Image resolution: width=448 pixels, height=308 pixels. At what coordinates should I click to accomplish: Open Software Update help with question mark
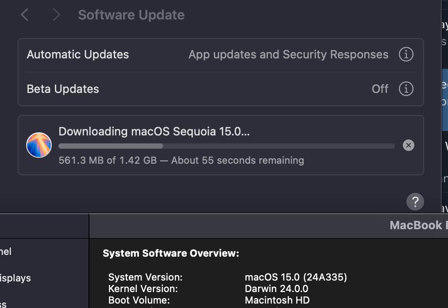pyautogui.click(x=415, y=202)
